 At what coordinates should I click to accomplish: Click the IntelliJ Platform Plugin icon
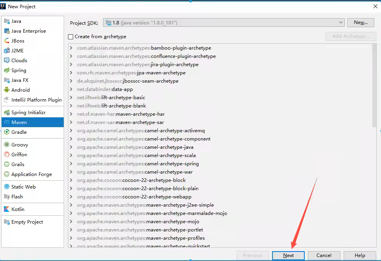(x=7, y=100)
